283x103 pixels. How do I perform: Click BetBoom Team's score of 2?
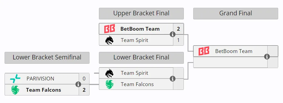pyautogui.click(x=178, y=29)
